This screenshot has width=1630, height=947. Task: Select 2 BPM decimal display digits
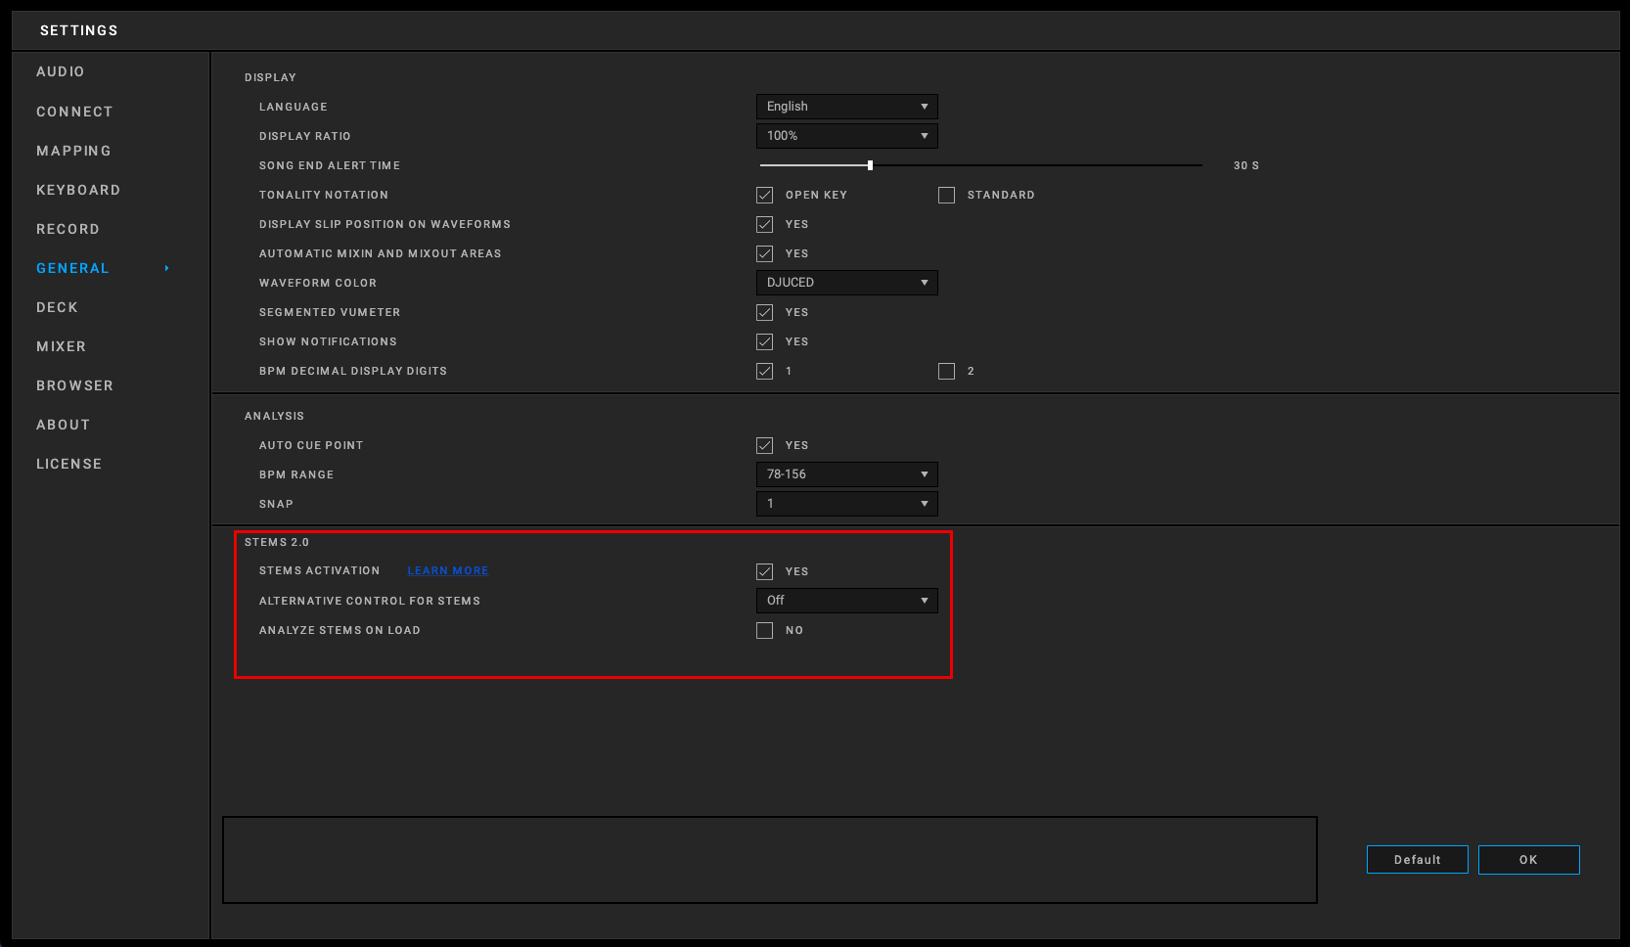coord(946,372)
